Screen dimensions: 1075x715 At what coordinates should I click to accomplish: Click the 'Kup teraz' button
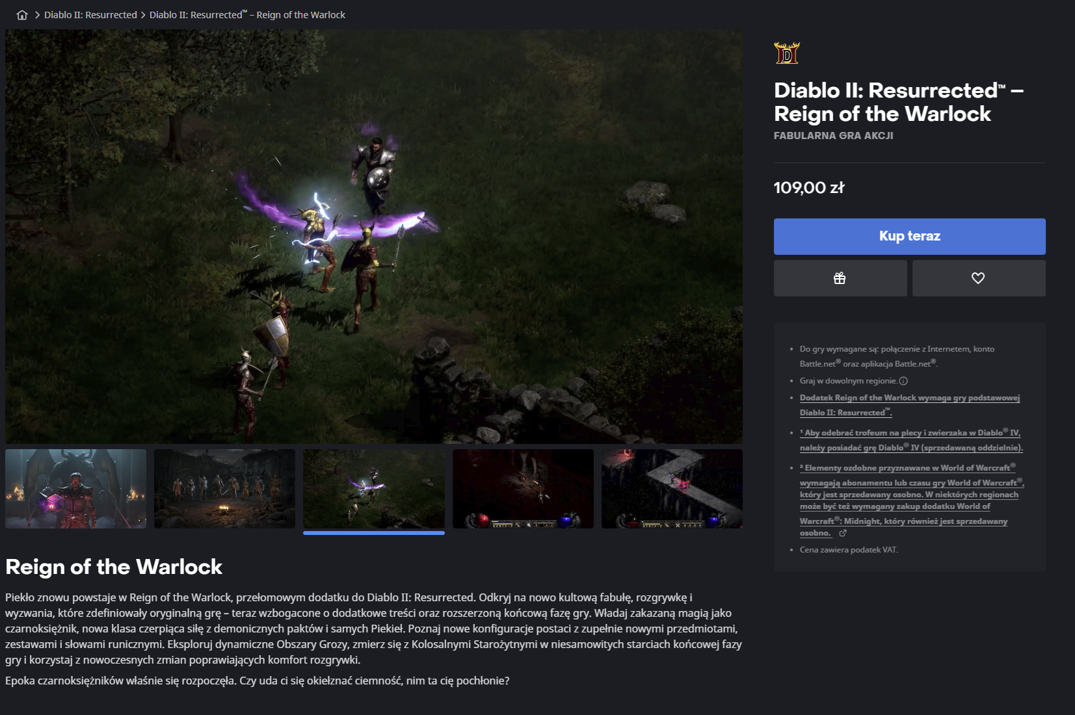(910, 236)
